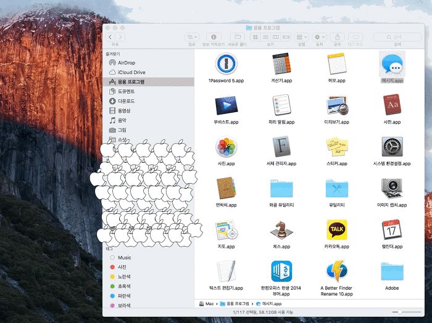Select the 한컴오피스 한글 2014 뷰어.app icon
Viewport: 432px width, 323px height.
click(281, 271)
